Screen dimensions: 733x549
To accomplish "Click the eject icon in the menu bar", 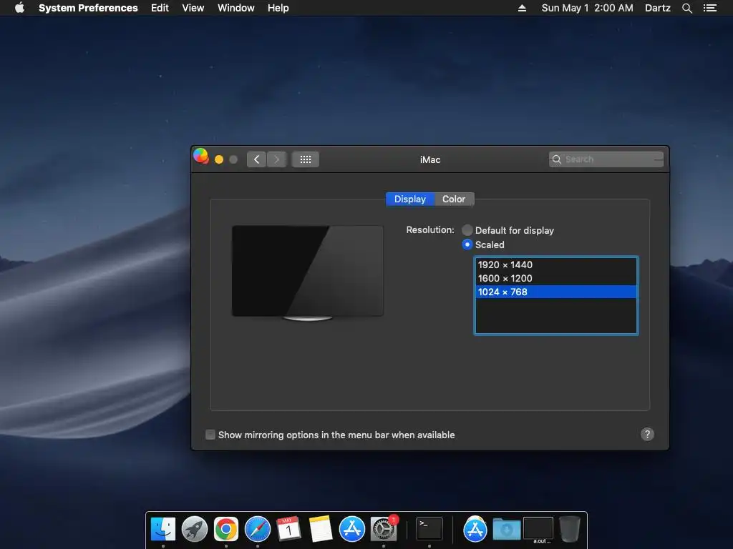I will coord(522,8).
